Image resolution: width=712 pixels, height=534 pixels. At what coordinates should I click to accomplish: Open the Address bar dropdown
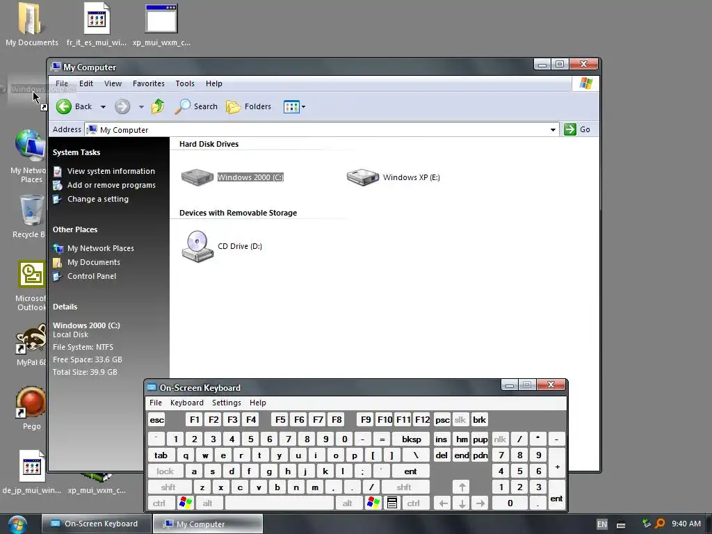[553, 130]
